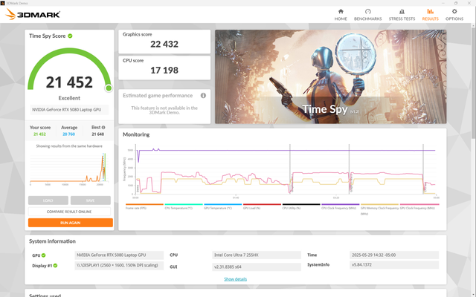The height and width of the screenshot is (297, 476).
Task: Select the Results tab
Action: click(x=430, y=15)
